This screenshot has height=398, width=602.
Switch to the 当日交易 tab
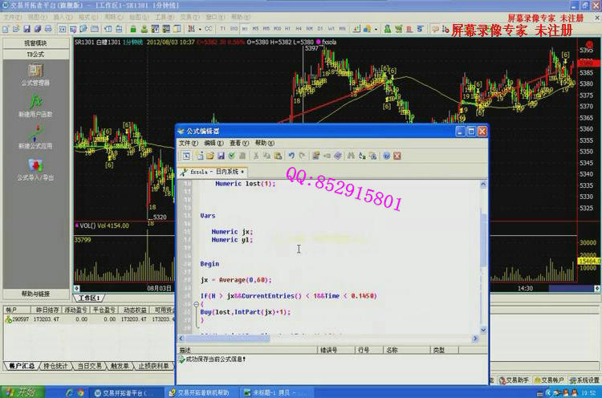[92, 365]
